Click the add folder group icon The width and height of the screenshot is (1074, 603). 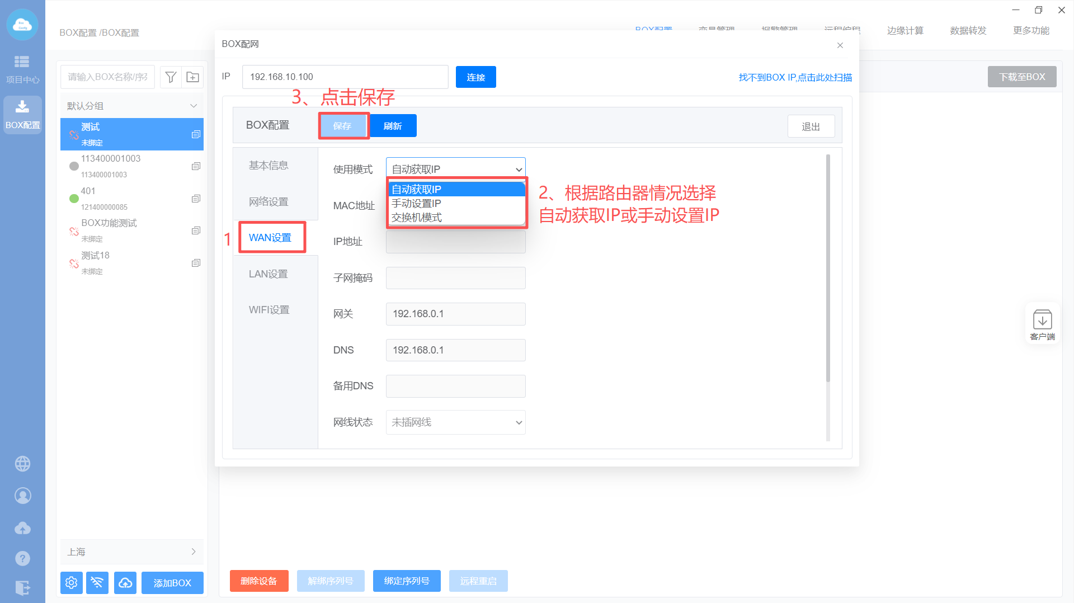pos(192,77)
